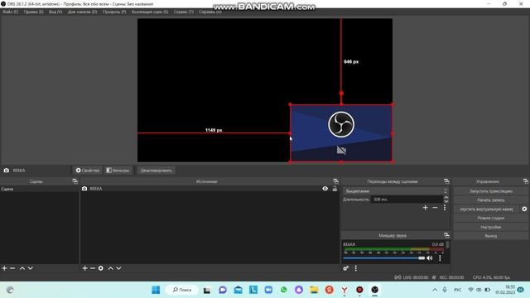530x298 pixels.
Task: Toggle visibility eye of ВЕБКА source
Action: coord(325,189)
